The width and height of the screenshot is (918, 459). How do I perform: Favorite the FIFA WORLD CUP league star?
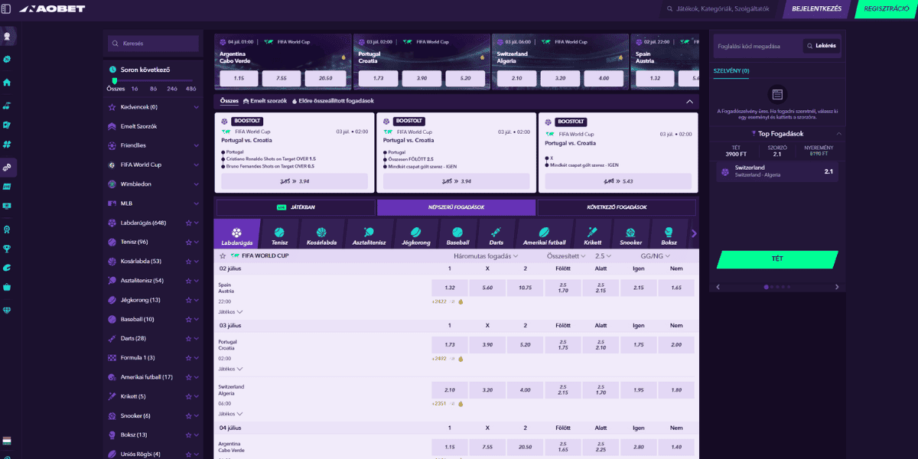pos(223,256)
